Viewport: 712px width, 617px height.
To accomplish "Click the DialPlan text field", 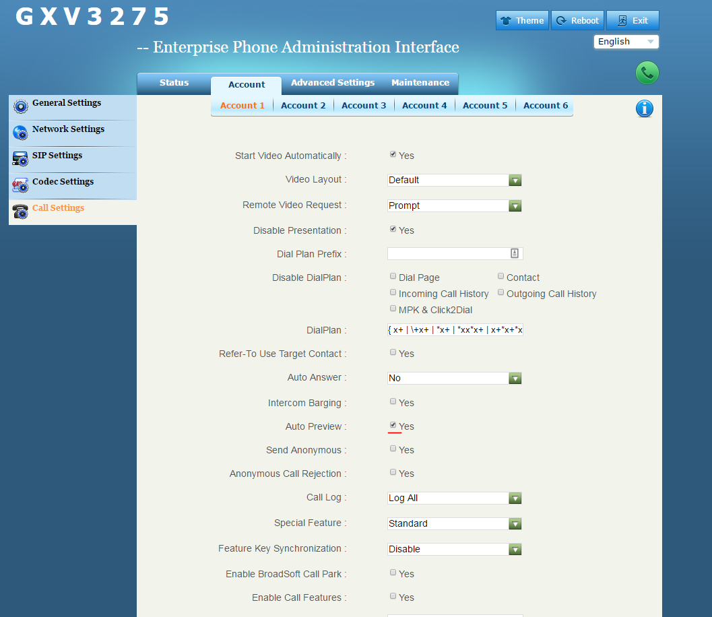I will point(455,330).
